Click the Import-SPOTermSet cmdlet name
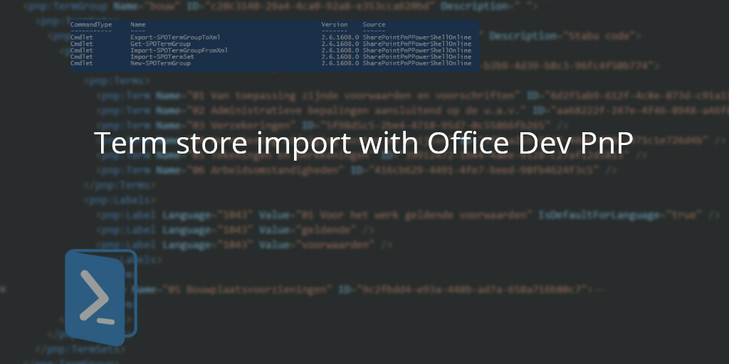Image resolution: width=729 pixels, height=364 pixels. point(162,57)
